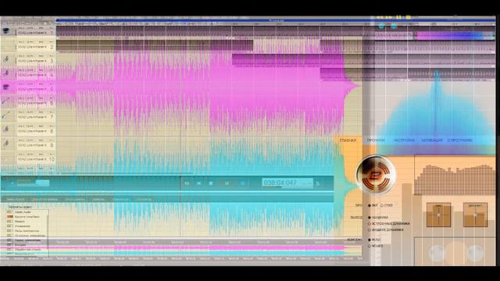Select the ВКЛ radio button
The height and width of the screenshot is (281, 500).
coord(370,205)
